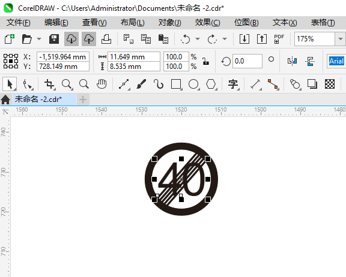Select the Connector tool
Viewport: 346px width, 277px height.
[x=273, y=85]
